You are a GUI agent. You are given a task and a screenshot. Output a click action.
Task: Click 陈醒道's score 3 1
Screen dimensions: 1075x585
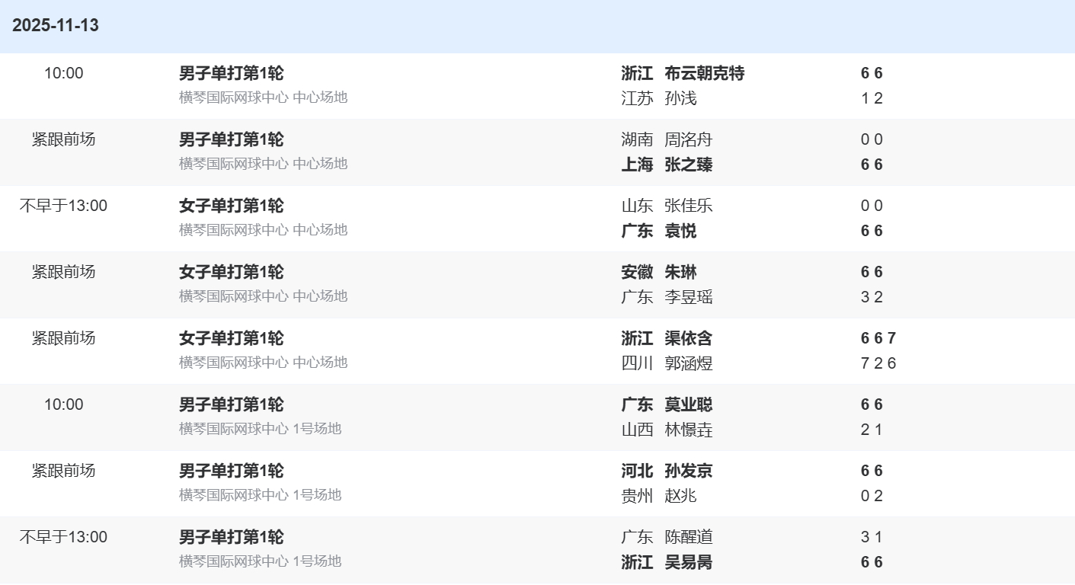(872, 537)
